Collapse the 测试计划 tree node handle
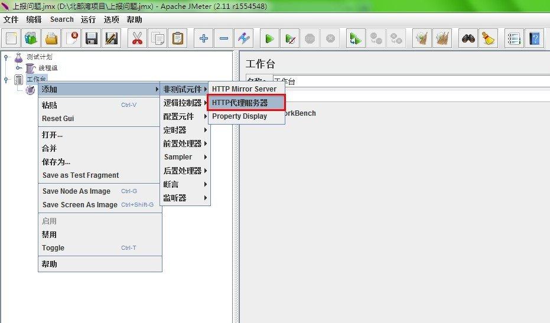The image size is (550, 323). tap(6, 58)
